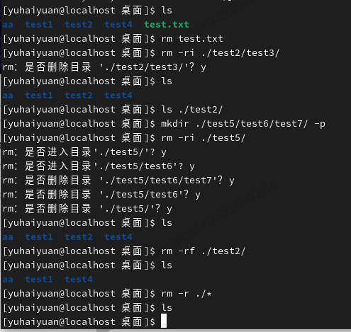Click the blinking cursor block at last prompt
The image size is (351, 332).
(164, 321)
